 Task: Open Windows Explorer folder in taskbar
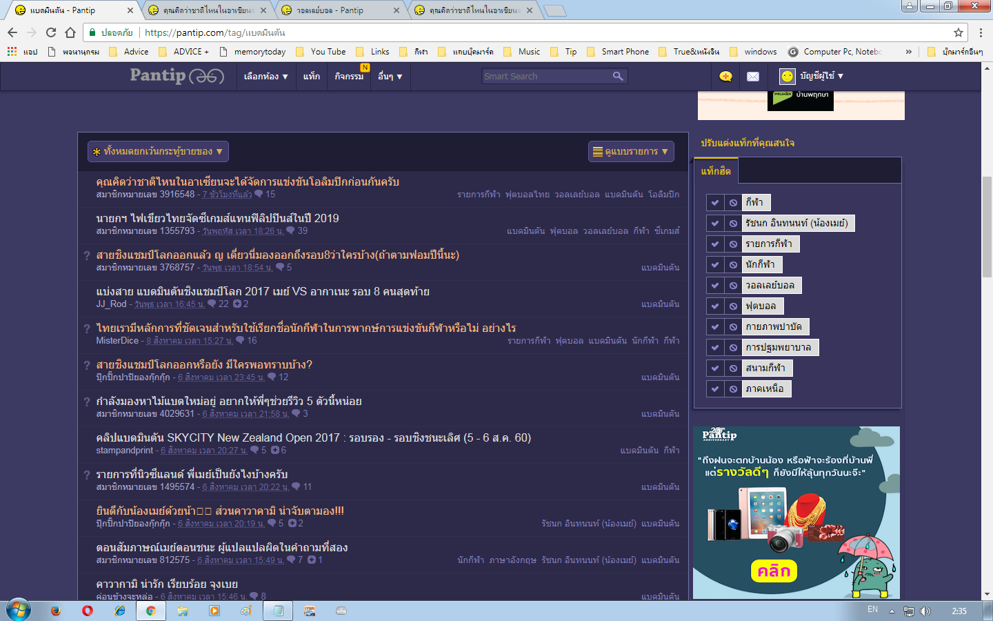(x=183, y=611)
